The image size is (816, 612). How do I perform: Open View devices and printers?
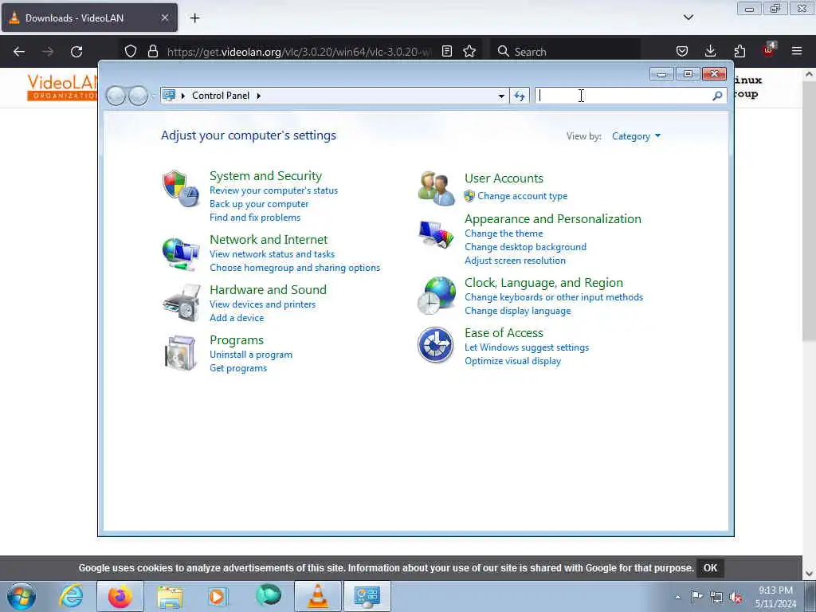(x=263, y=304)
